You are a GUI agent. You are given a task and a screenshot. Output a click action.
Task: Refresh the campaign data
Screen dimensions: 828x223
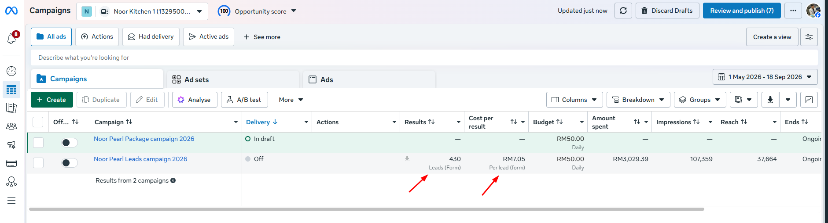[623, 11]
